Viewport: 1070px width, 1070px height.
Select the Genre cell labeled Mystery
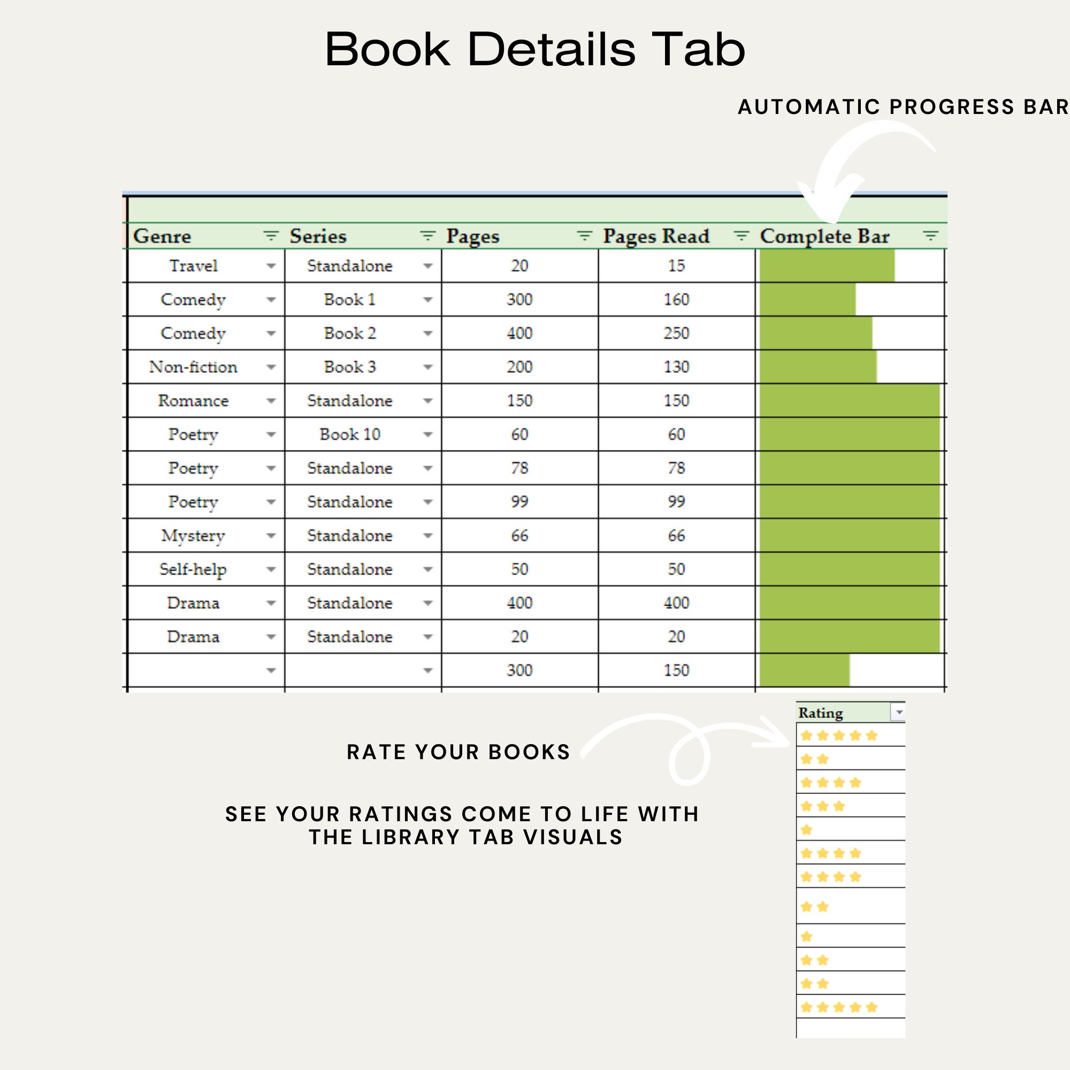coord(192,536)
